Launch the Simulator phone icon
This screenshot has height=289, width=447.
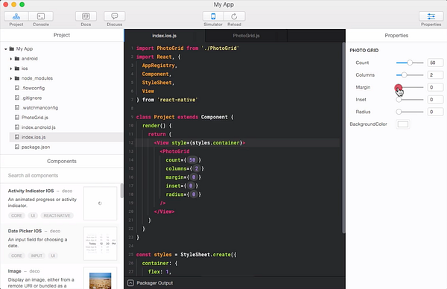[213, 16]
